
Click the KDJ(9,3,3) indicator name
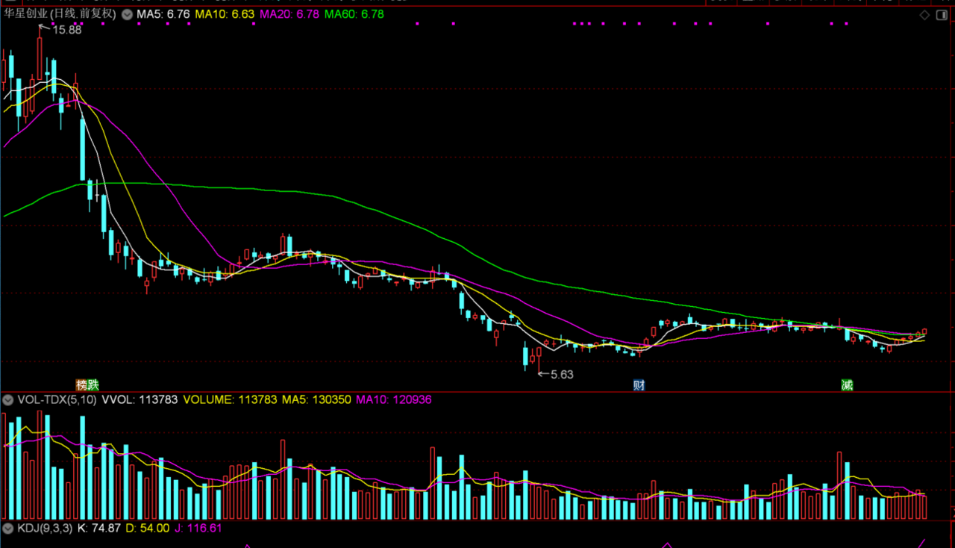[45, 529]
